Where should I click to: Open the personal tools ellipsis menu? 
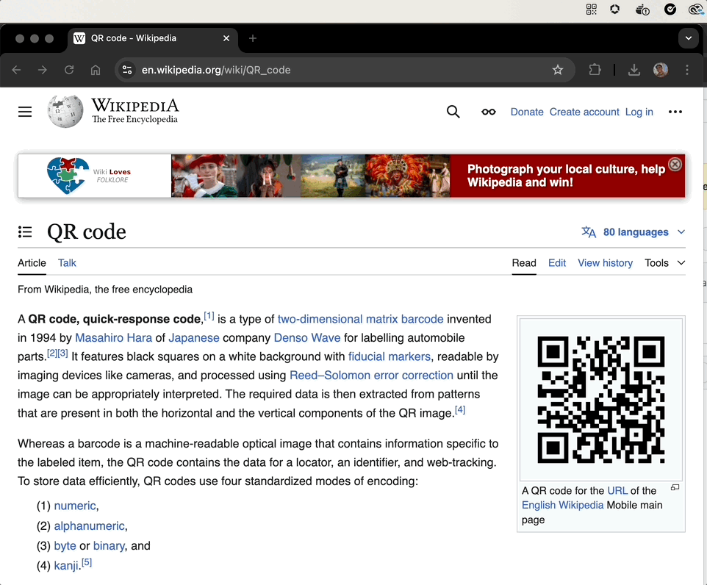click(x=675, y=112)
